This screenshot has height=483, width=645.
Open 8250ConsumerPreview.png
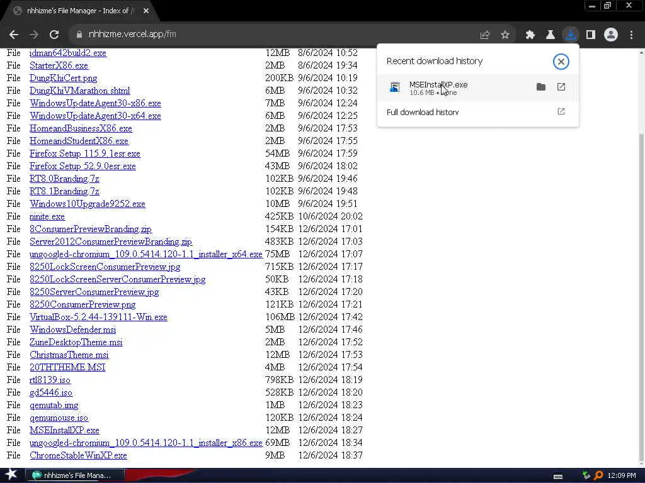point(83,305)
